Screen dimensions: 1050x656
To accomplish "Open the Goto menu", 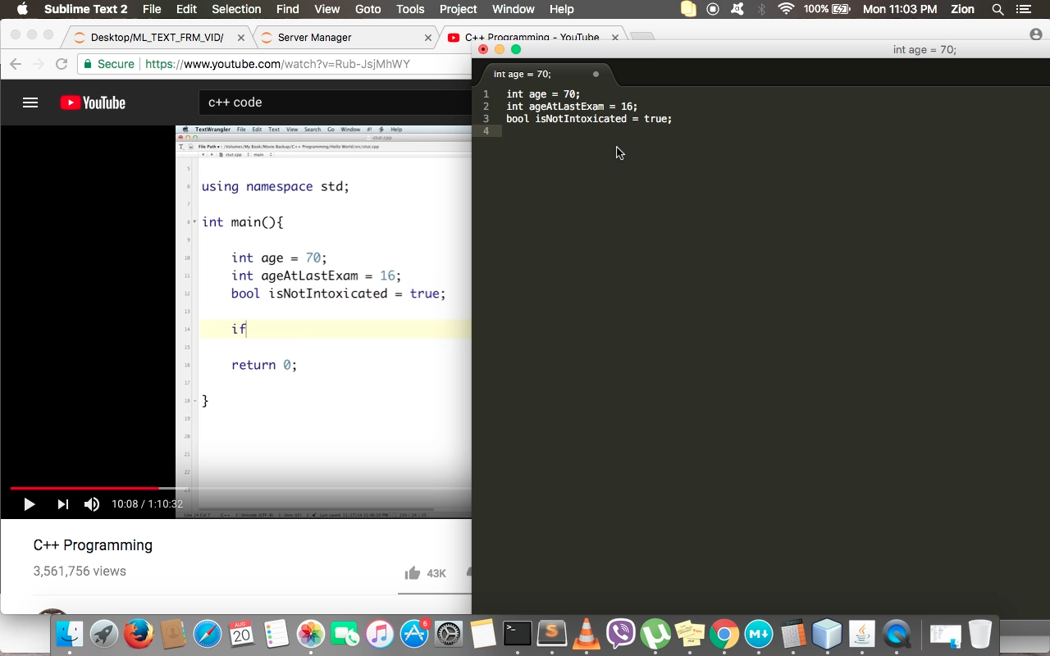I will (367, 9).
